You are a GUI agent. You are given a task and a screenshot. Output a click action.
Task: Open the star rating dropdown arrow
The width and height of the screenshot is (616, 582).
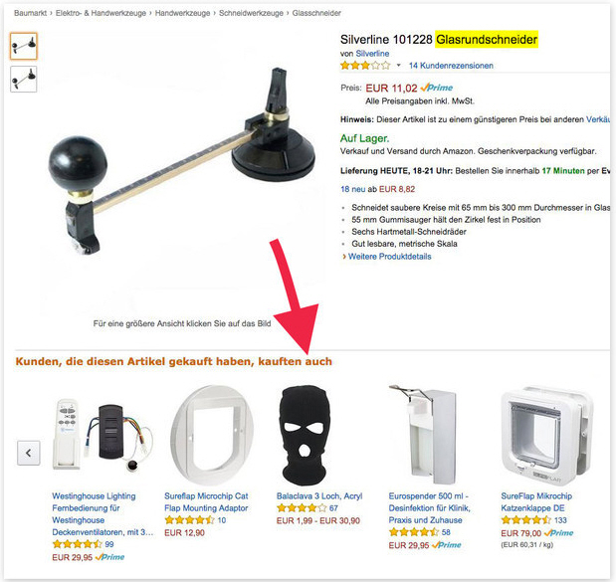point(398,66)
